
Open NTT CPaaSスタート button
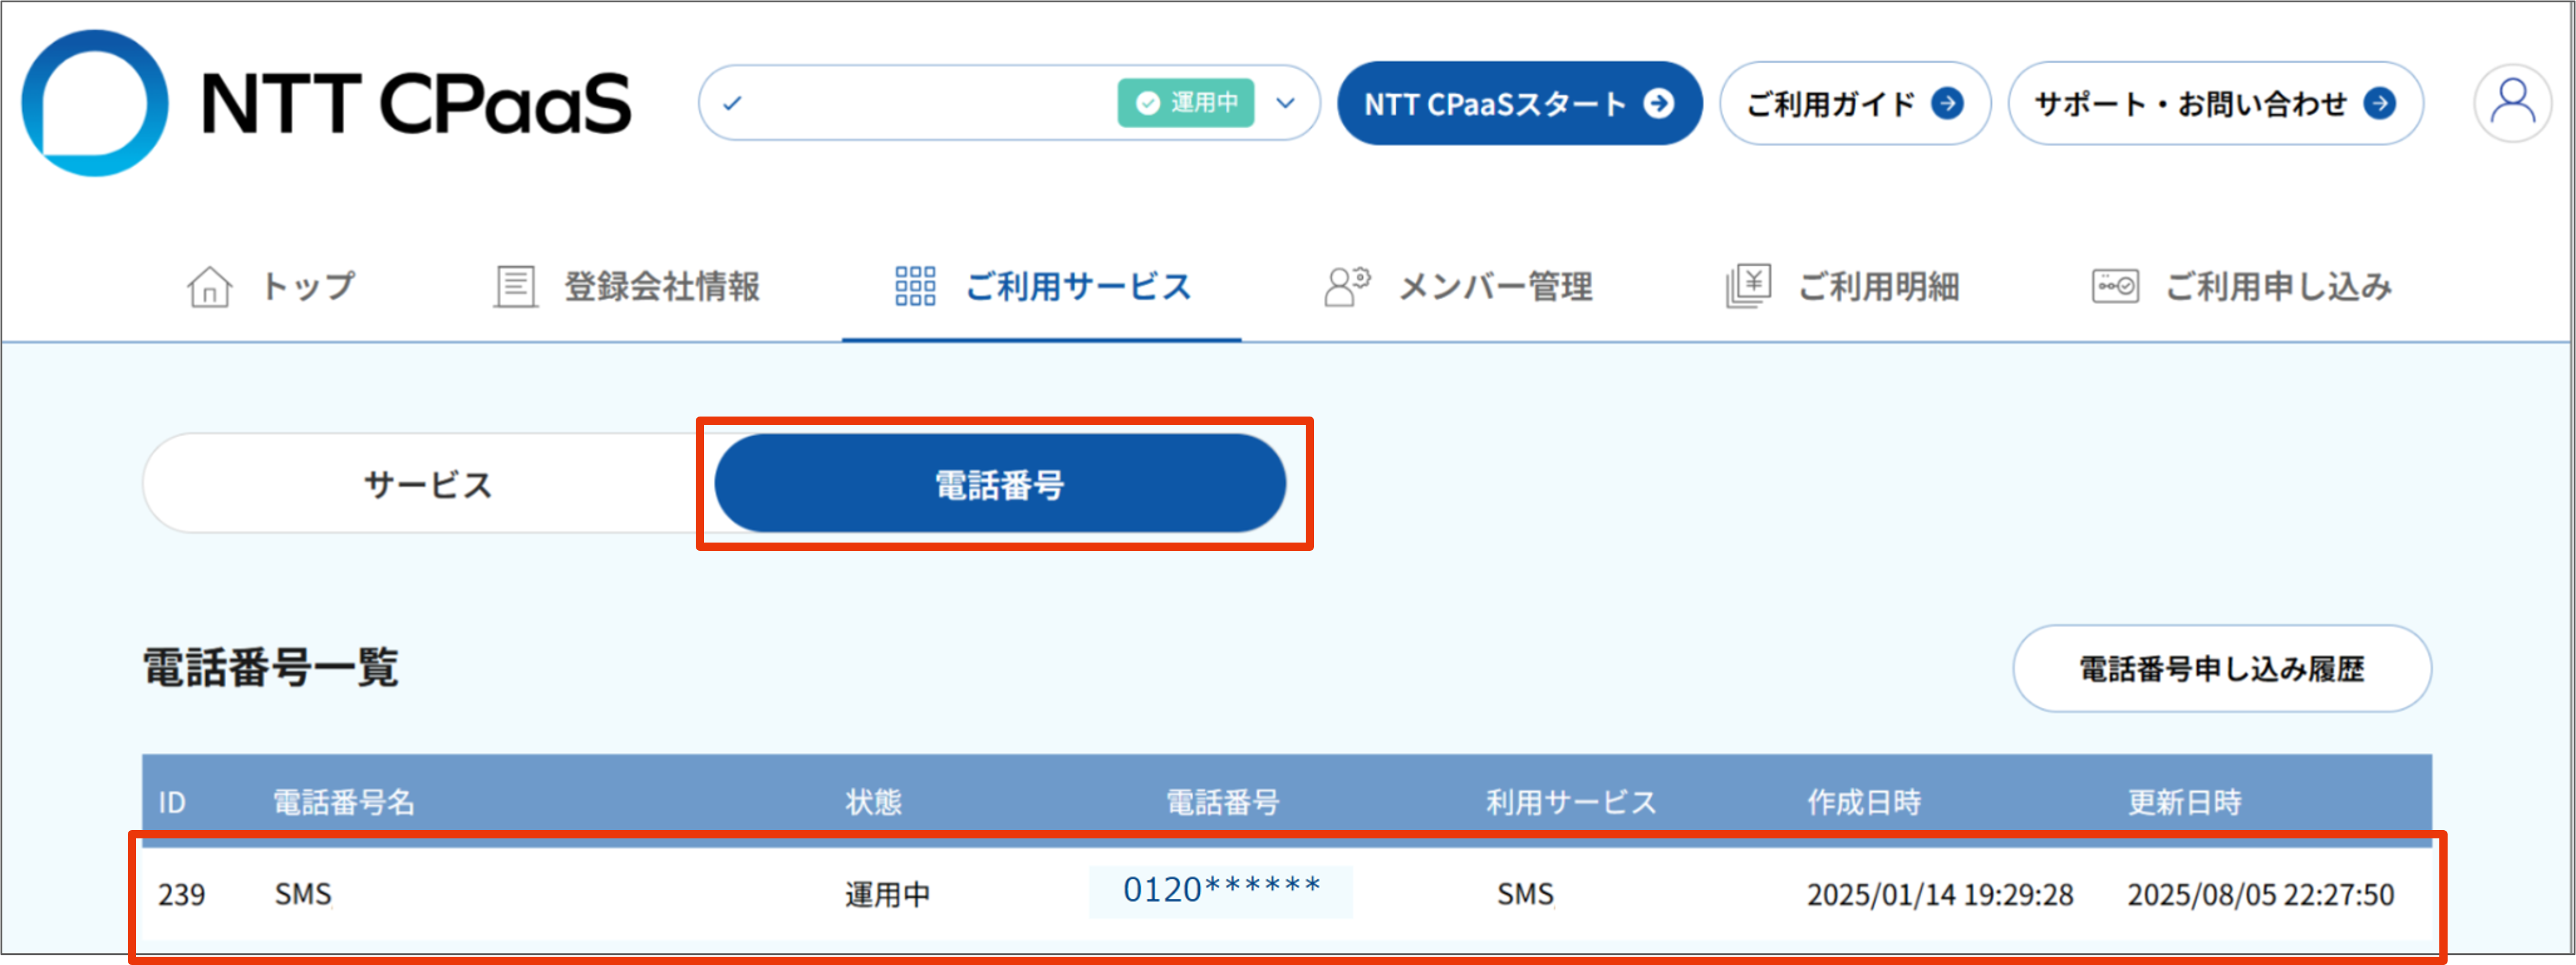(x=1519, y=103)
